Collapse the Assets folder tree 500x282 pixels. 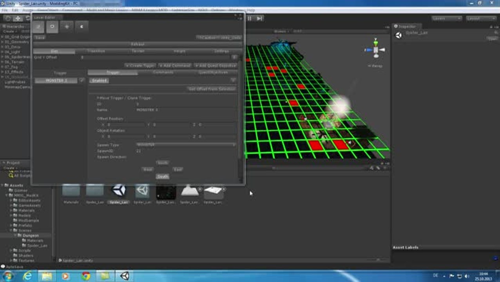click(2, 185)
